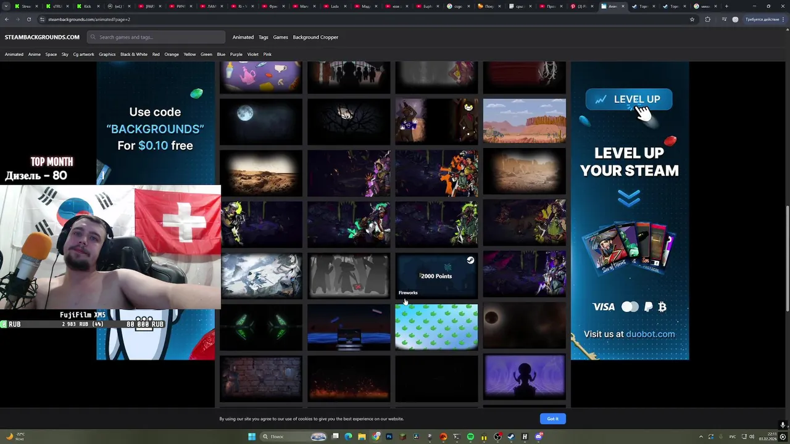790x444 pixels.
Task: Open the Background Cropper page
Action: click(x=315, y=37)
